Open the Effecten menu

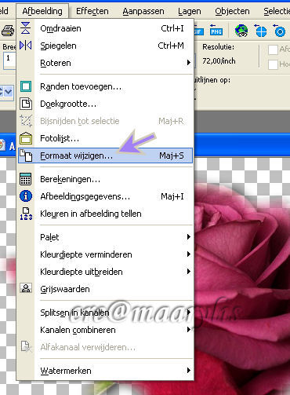[92, 11]
